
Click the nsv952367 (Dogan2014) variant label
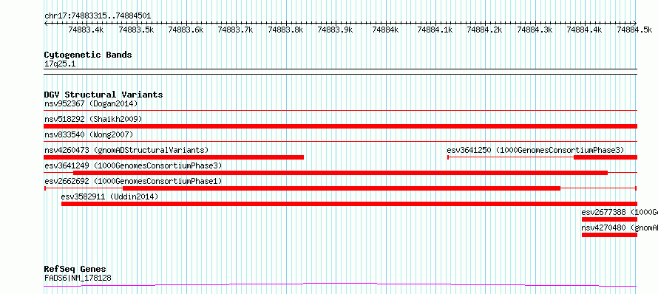click(x=91, y=103)
